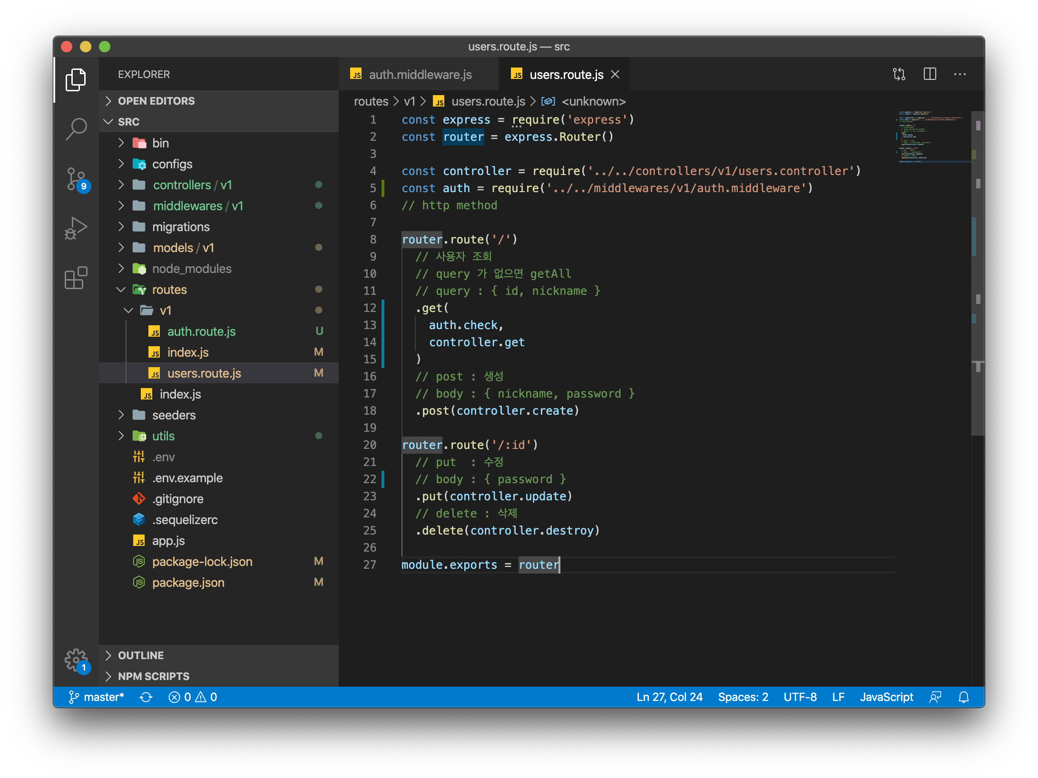Open Source Control view with 9 changes

[76, 179]
